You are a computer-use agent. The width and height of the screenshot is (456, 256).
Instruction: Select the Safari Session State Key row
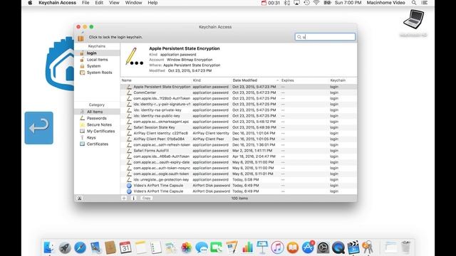point(239,127)
